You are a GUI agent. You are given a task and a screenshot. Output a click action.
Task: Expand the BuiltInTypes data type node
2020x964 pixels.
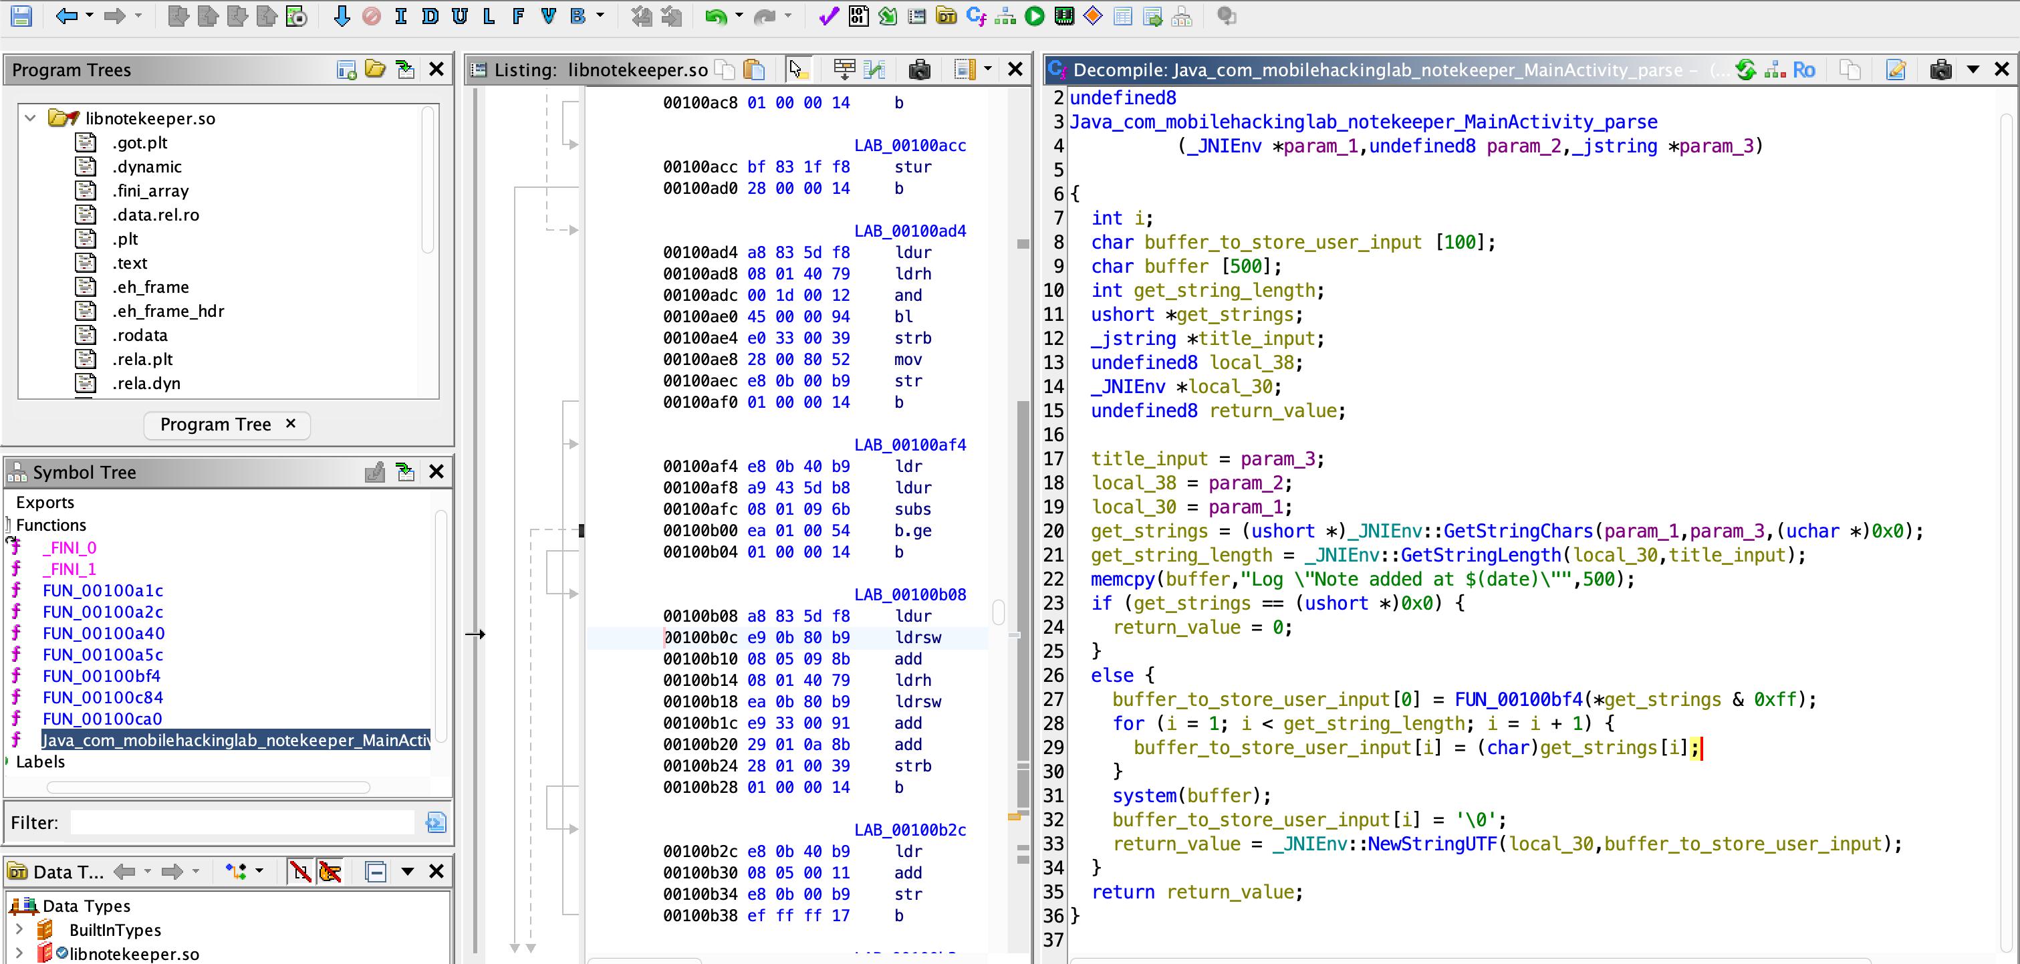pyautogui.click(x=19, y=929)
